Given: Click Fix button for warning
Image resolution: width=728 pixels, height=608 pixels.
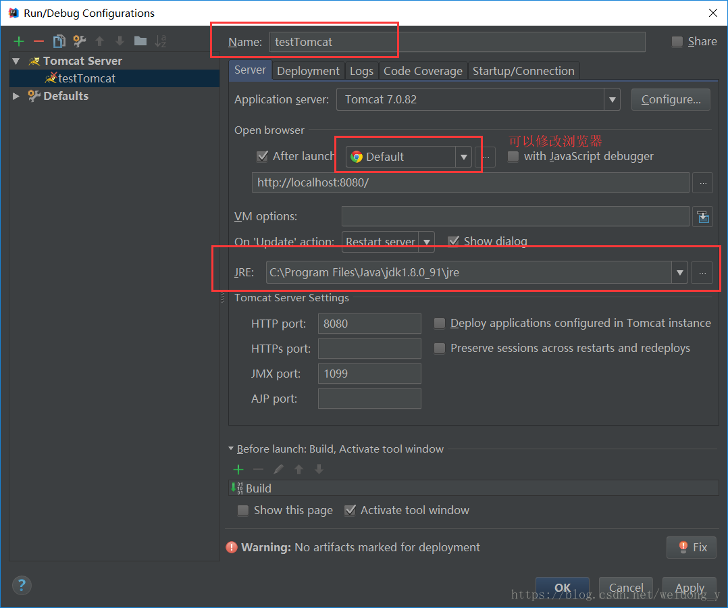Looking at the screenshot, I should point(692,548).
